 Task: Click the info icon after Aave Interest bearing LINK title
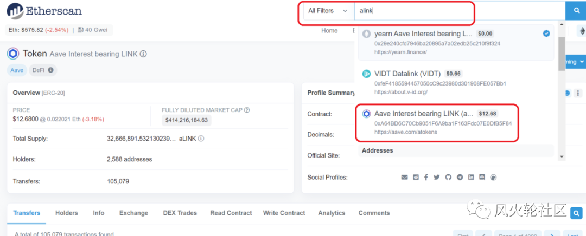click(143, 54)
